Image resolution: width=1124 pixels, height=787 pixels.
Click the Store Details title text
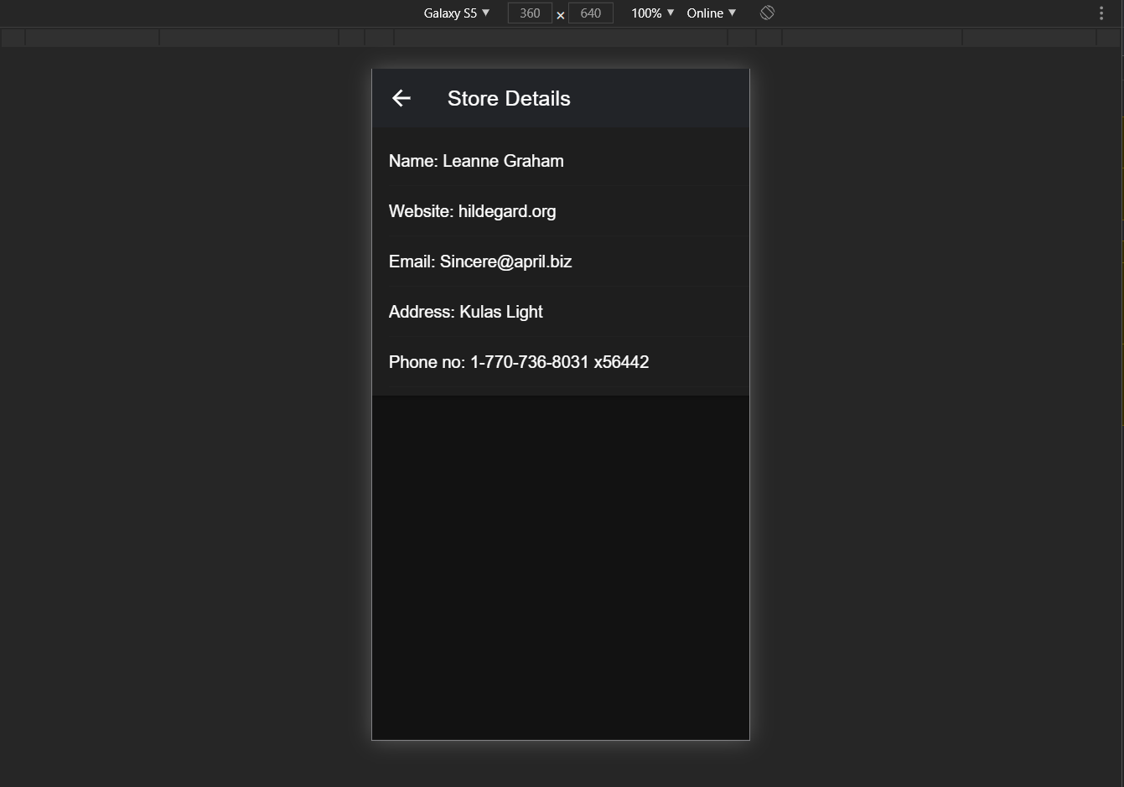(x=509, y=98)
